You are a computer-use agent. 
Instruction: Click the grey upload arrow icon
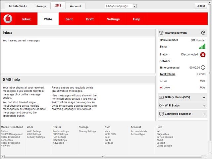161,81
